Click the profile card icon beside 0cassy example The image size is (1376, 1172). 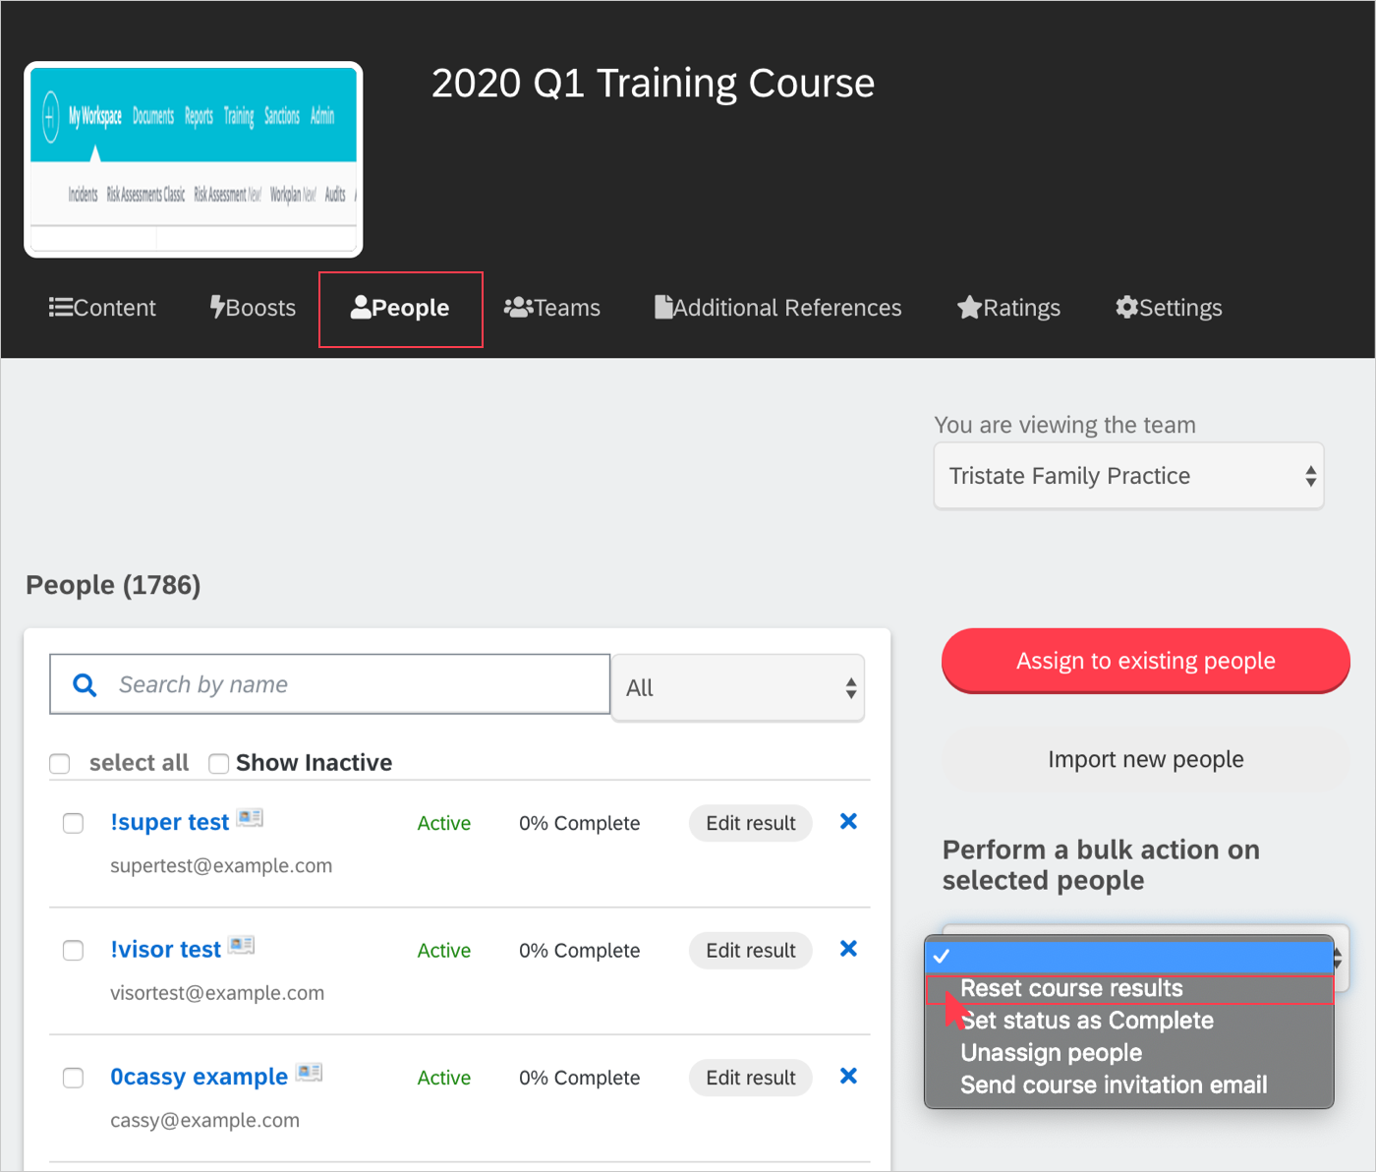point(310,1073)
